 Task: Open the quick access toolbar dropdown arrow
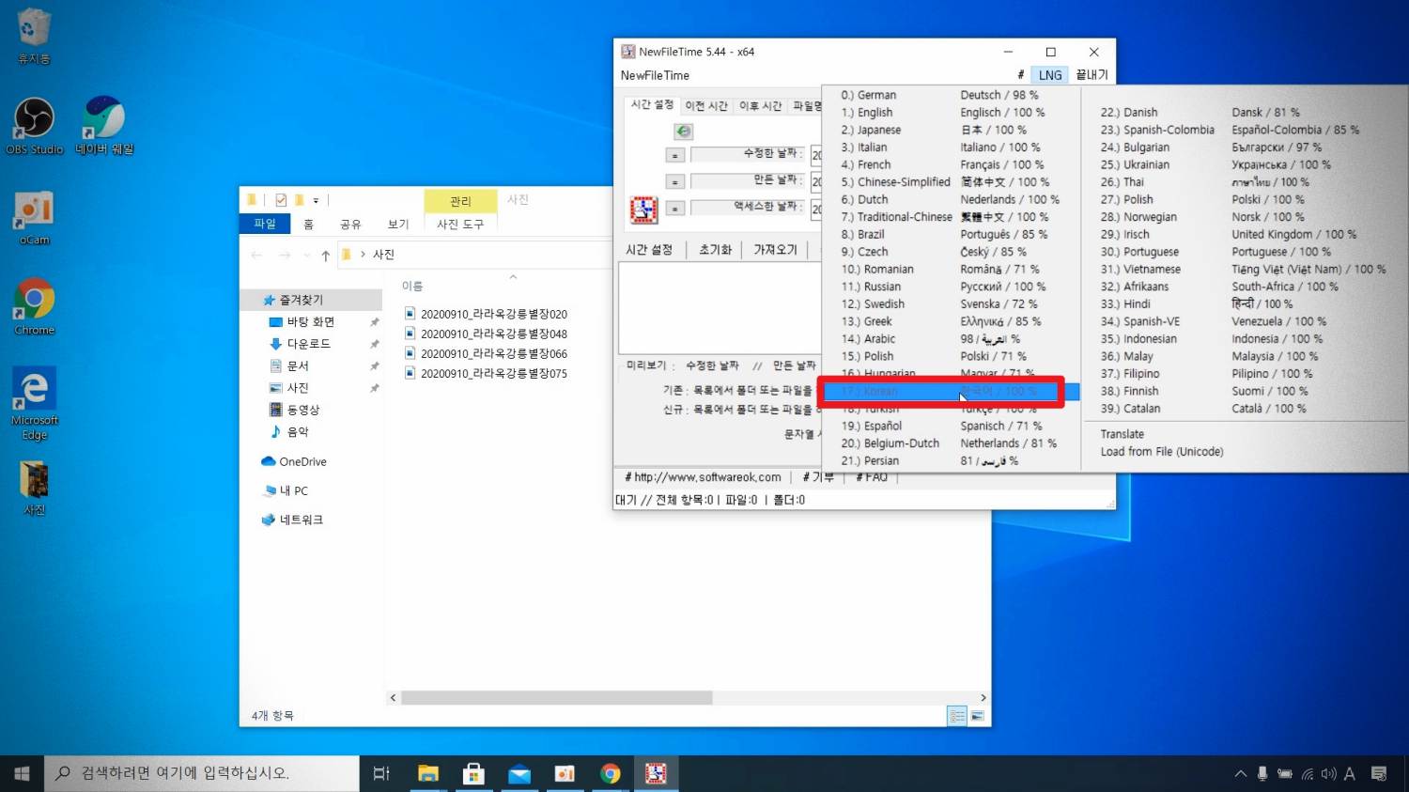click(316, 201)
